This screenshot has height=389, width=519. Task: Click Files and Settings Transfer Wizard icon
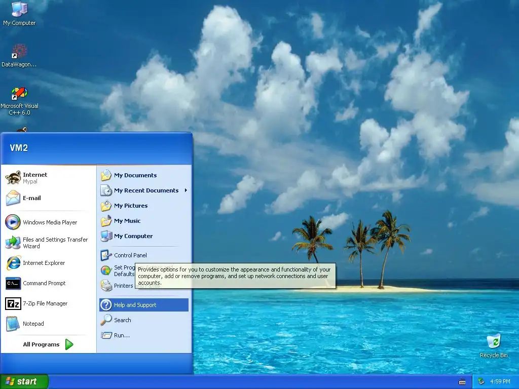pyautogui.click(x=13, y=243)
